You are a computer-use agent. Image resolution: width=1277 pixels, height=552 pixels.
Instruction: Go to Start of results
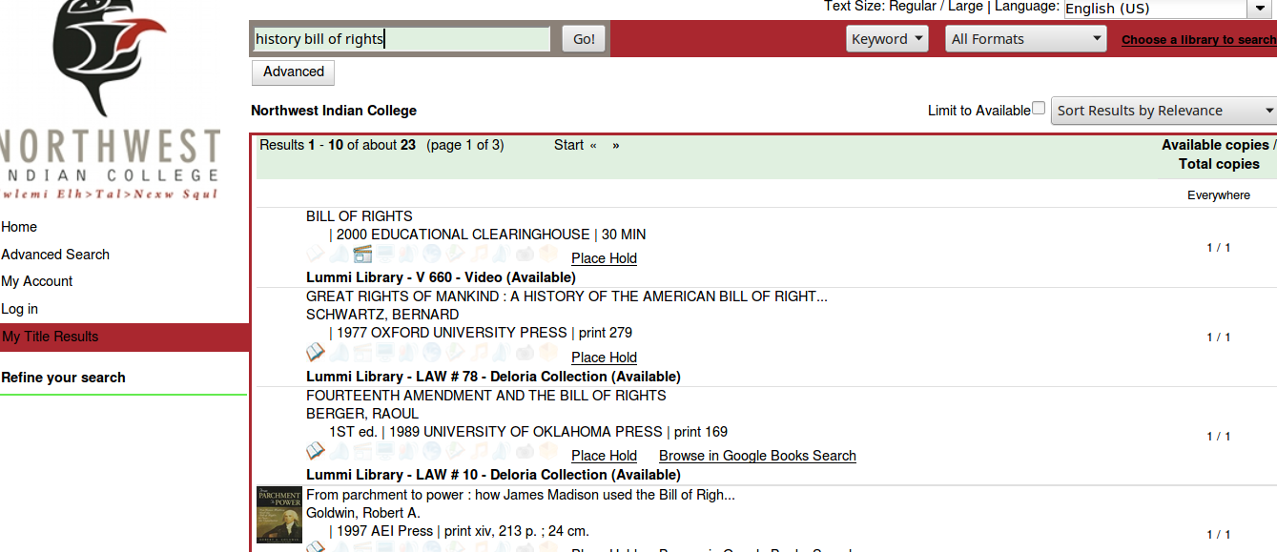pos(568,145)
